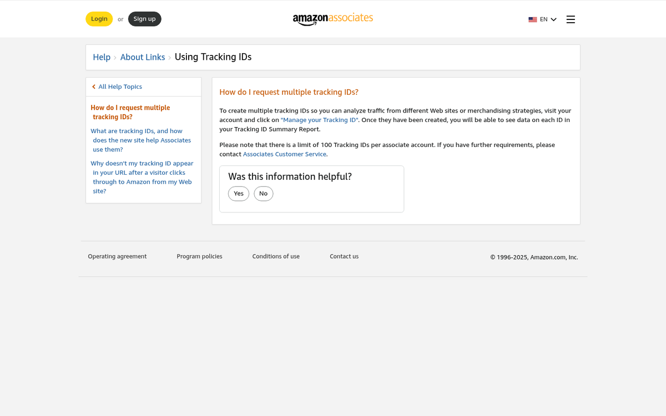The image size is (666, 416).
Task: Open About Links breadcrumb item
Action: (x=143, y=57)
